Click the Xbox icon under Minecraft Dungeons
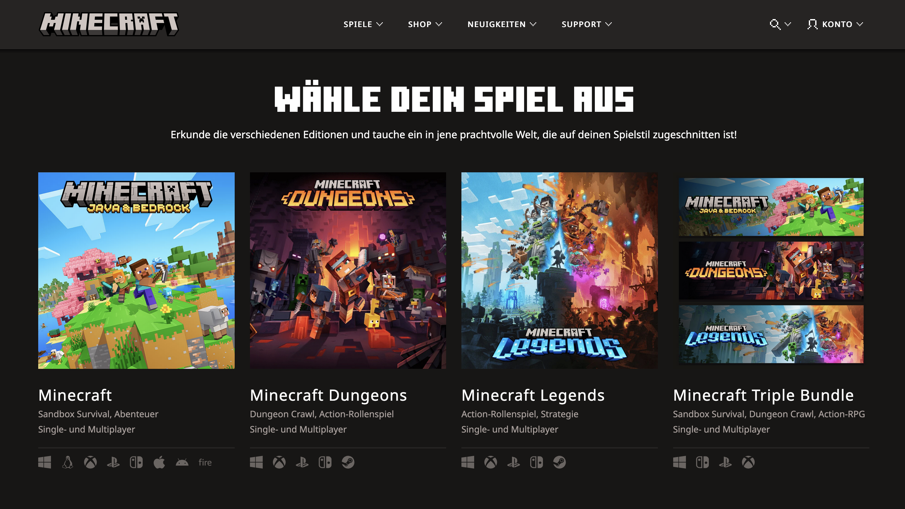This screenshot has width=905, height=509. click(279, 462)
